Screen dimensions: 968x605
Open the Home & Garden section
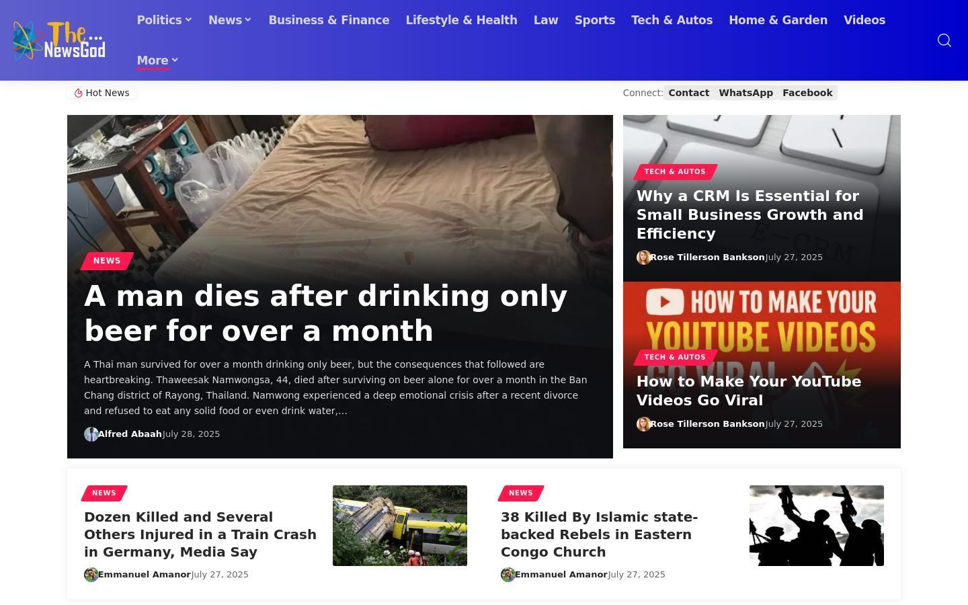point(778,20)
